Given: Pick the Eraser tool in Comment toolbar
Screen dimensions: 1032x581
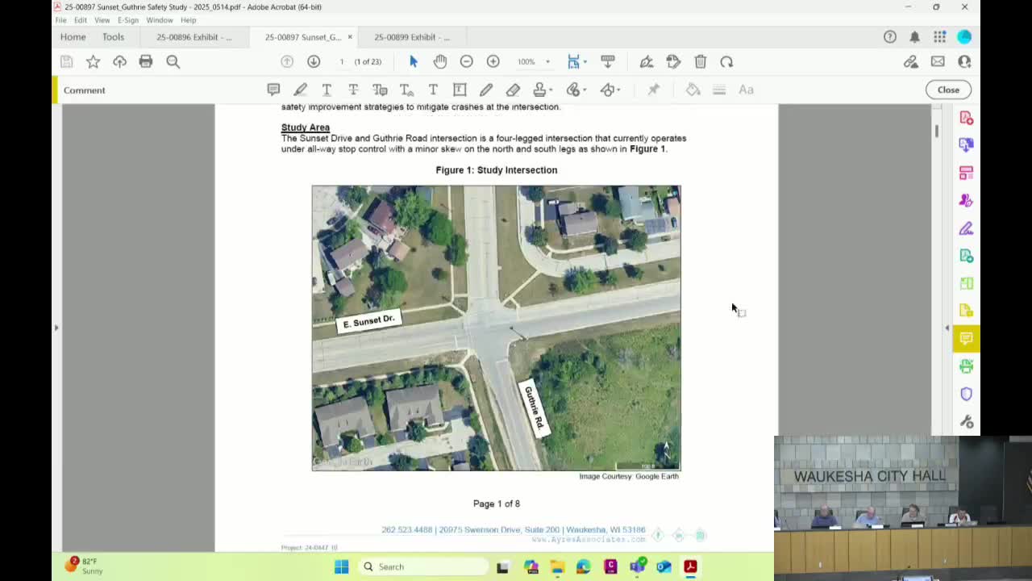Looking at the screenshot, I should [513, 90].
